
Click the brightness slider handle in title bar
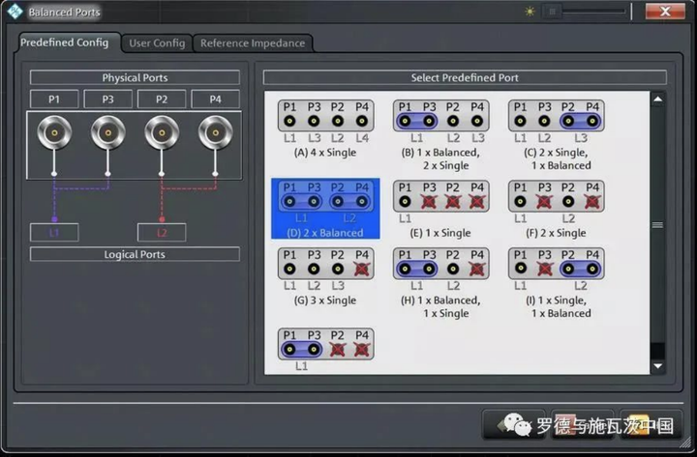(554, 12)
